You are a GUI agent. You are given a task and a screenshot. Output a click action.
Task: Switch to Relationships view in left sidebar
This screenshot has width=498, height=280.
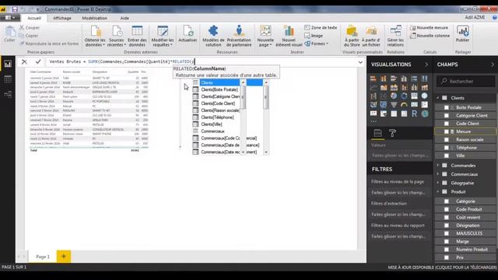pos(8,94)
